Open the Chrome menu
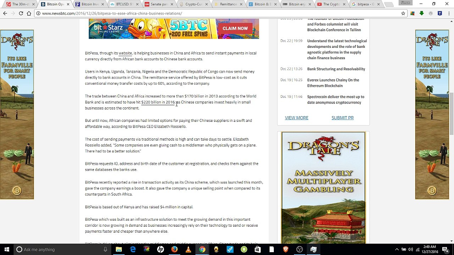The height and width of the screenshot is (255, 454). [x=449, y=13]
